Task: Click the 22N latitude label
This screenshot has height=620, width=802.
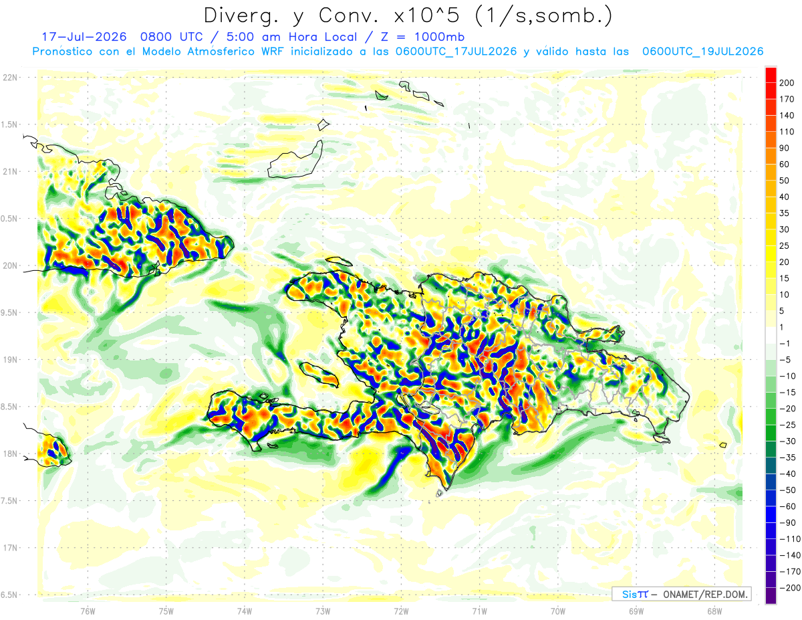Action: pos(11,77)
